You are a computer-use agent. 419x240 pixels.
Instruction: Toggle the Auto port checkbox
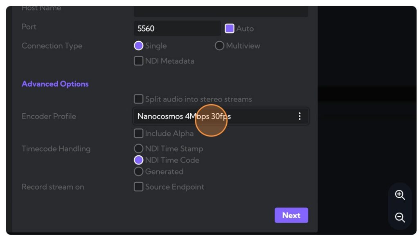230,29
